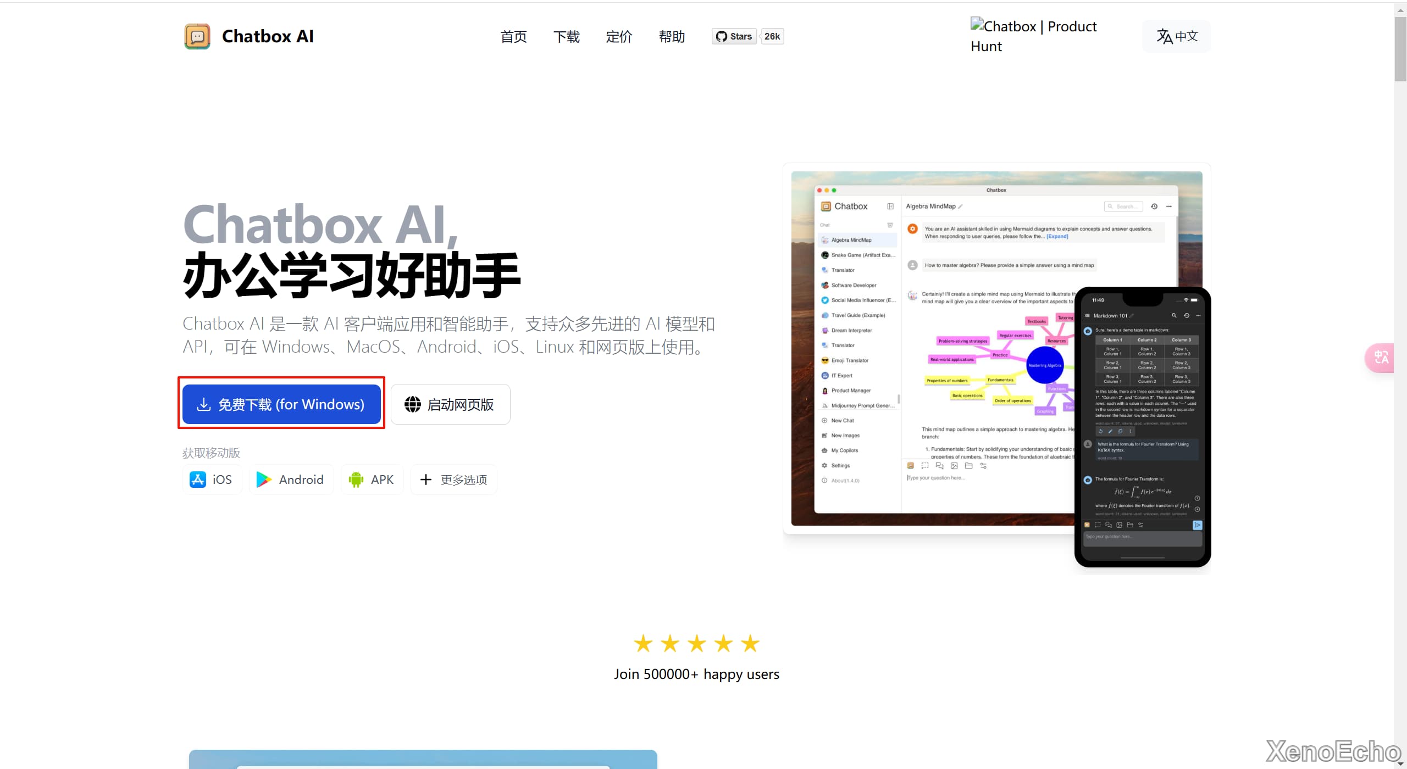The image size is (1407, 769).
Task: Click the floating translate widget icon
Action: coord(1381,358)
